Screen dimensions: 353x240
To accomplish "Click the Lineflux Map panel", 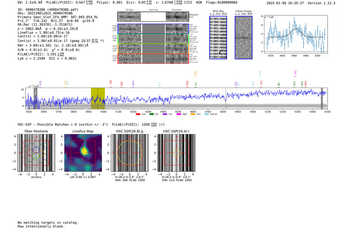I will coord(83,153).
